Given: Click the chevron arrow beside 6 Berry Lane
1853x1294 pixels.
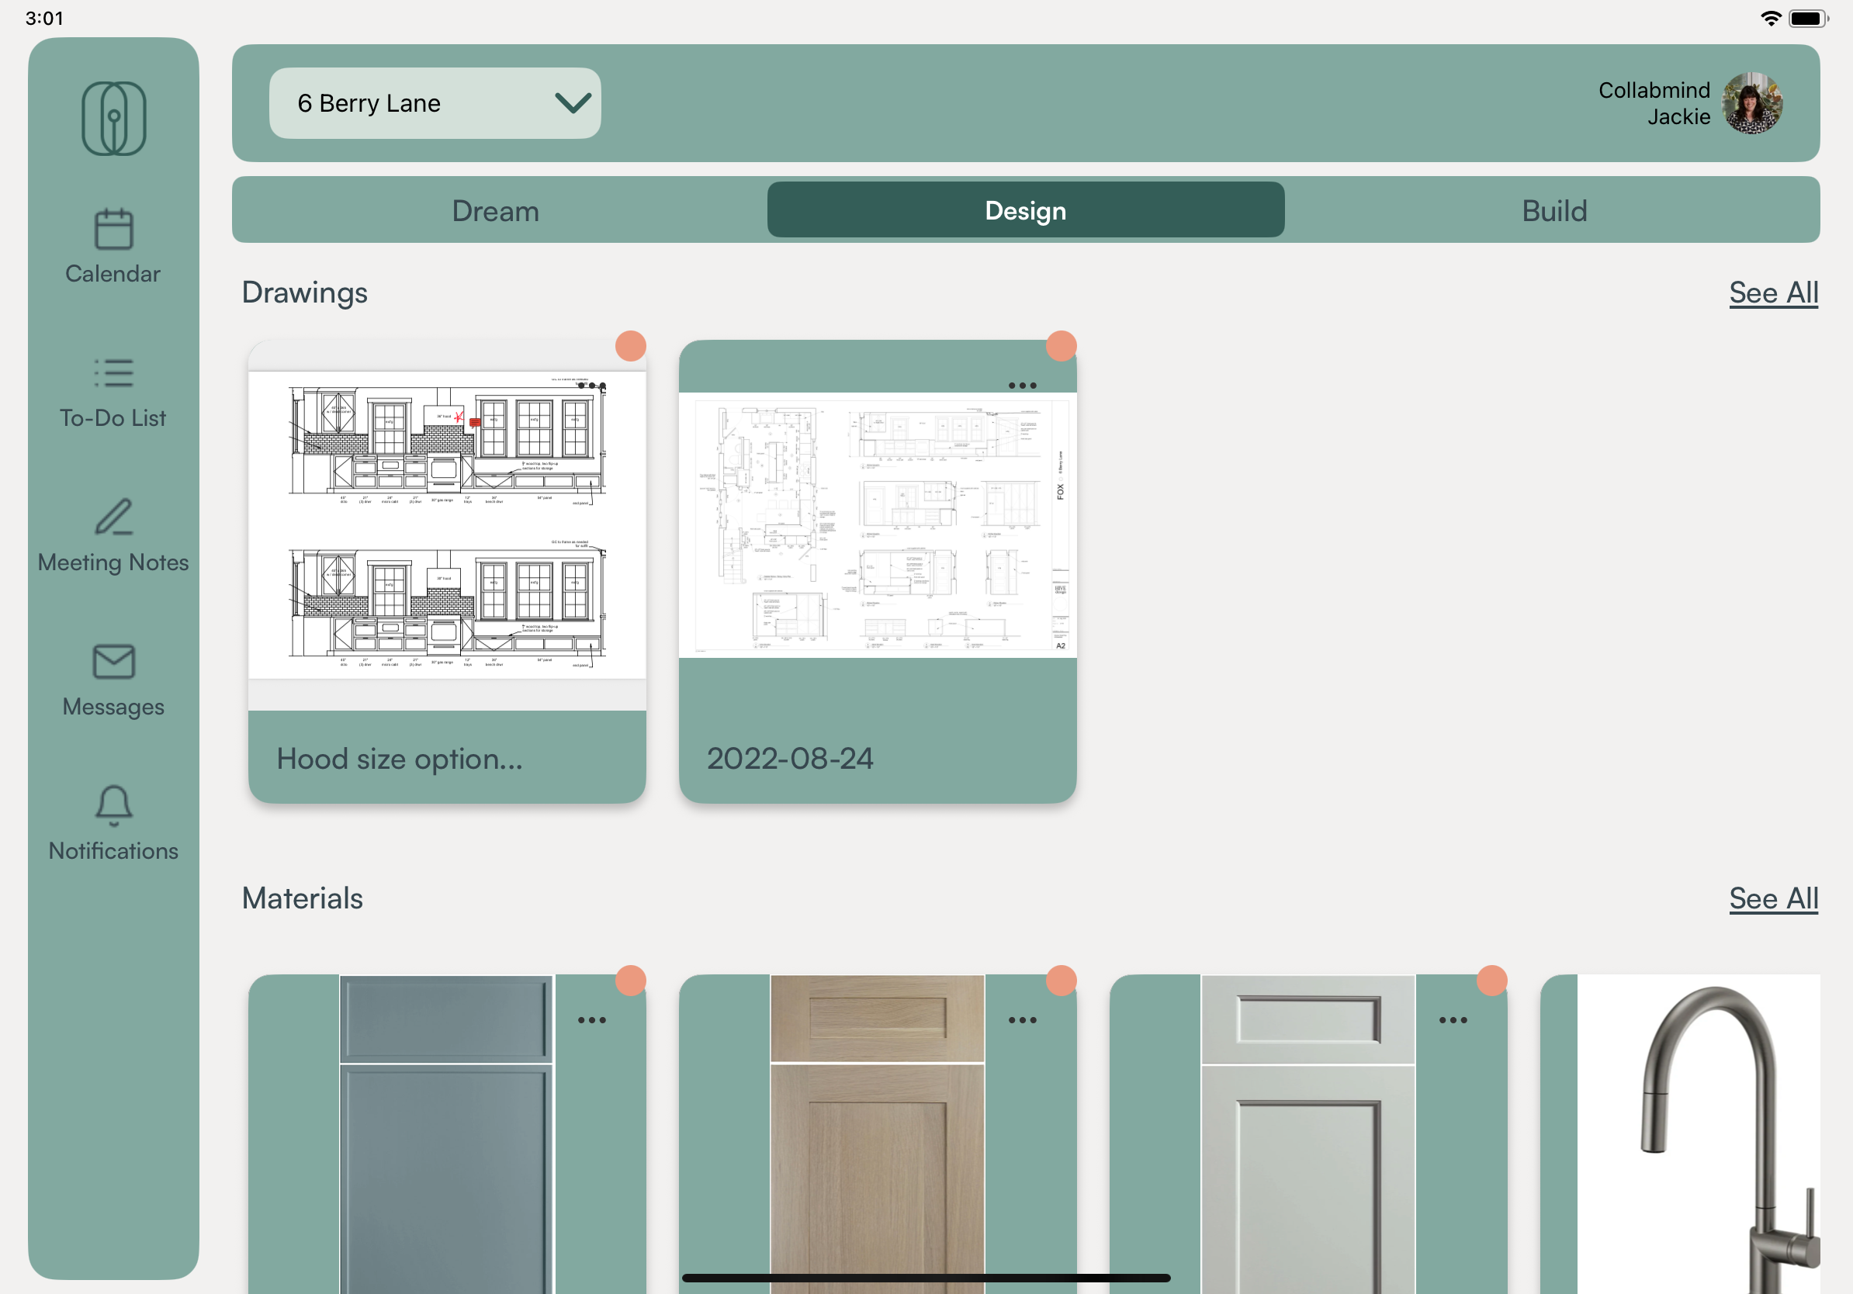Looking at the screenshot, I should coord(572,103).
